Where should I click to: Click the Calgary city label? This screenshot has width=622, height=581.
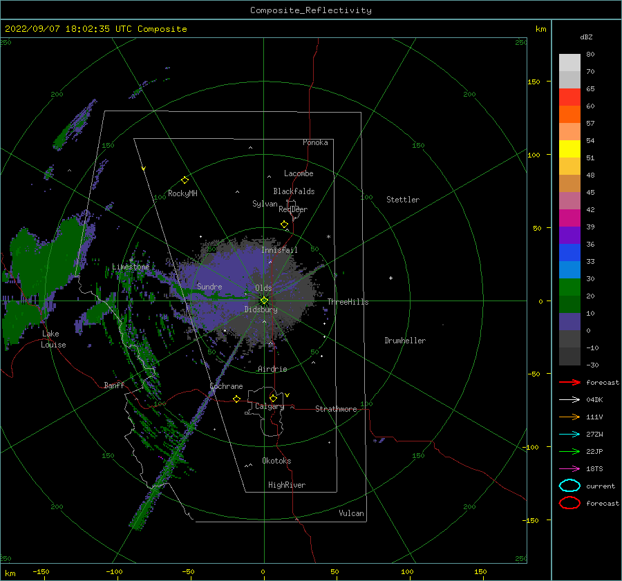coord(270,406)
